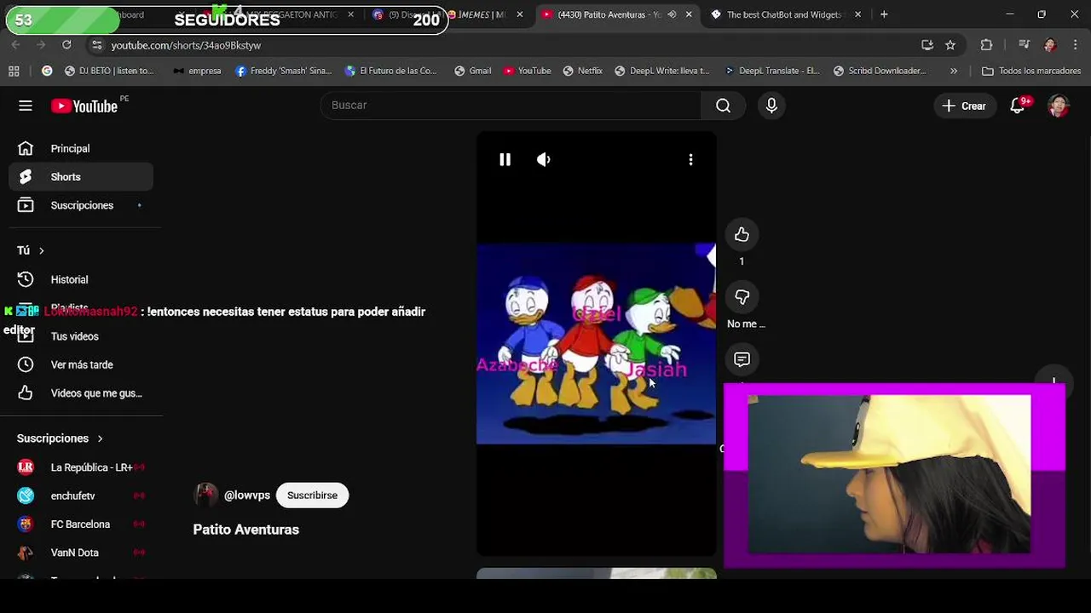The width and height of the screenshot is (1091, 613).
Task: Expand the Tú section
Action: tap(31, 250)
